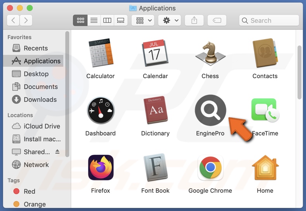Click the Dashboard app icon
The height and width of the screenshot is (211, 306).
pos(101,110)
